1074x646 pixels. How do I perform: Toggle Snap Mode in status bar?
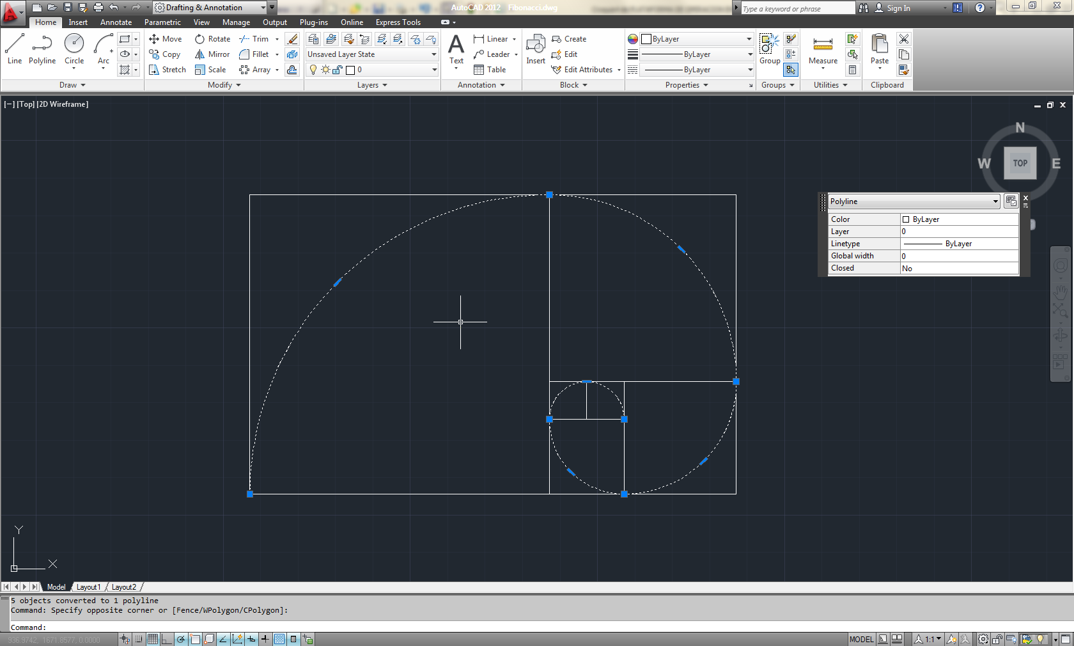pyautogui.click(x=139, y=639)
